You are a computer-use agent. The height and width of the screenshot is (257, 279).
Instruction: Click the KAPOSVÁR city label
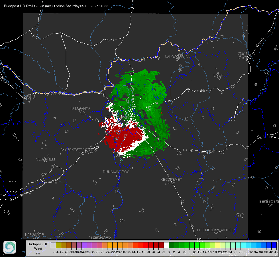34,234
